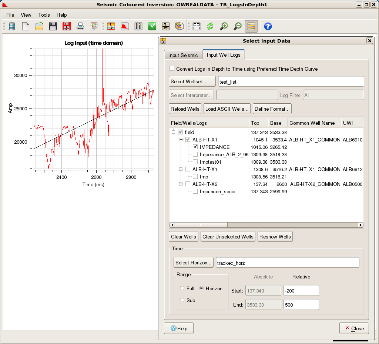This screenshot has height=344, width=379.
Task: Click the red spectrum toolbar icon
Action: tap(125, 26)
